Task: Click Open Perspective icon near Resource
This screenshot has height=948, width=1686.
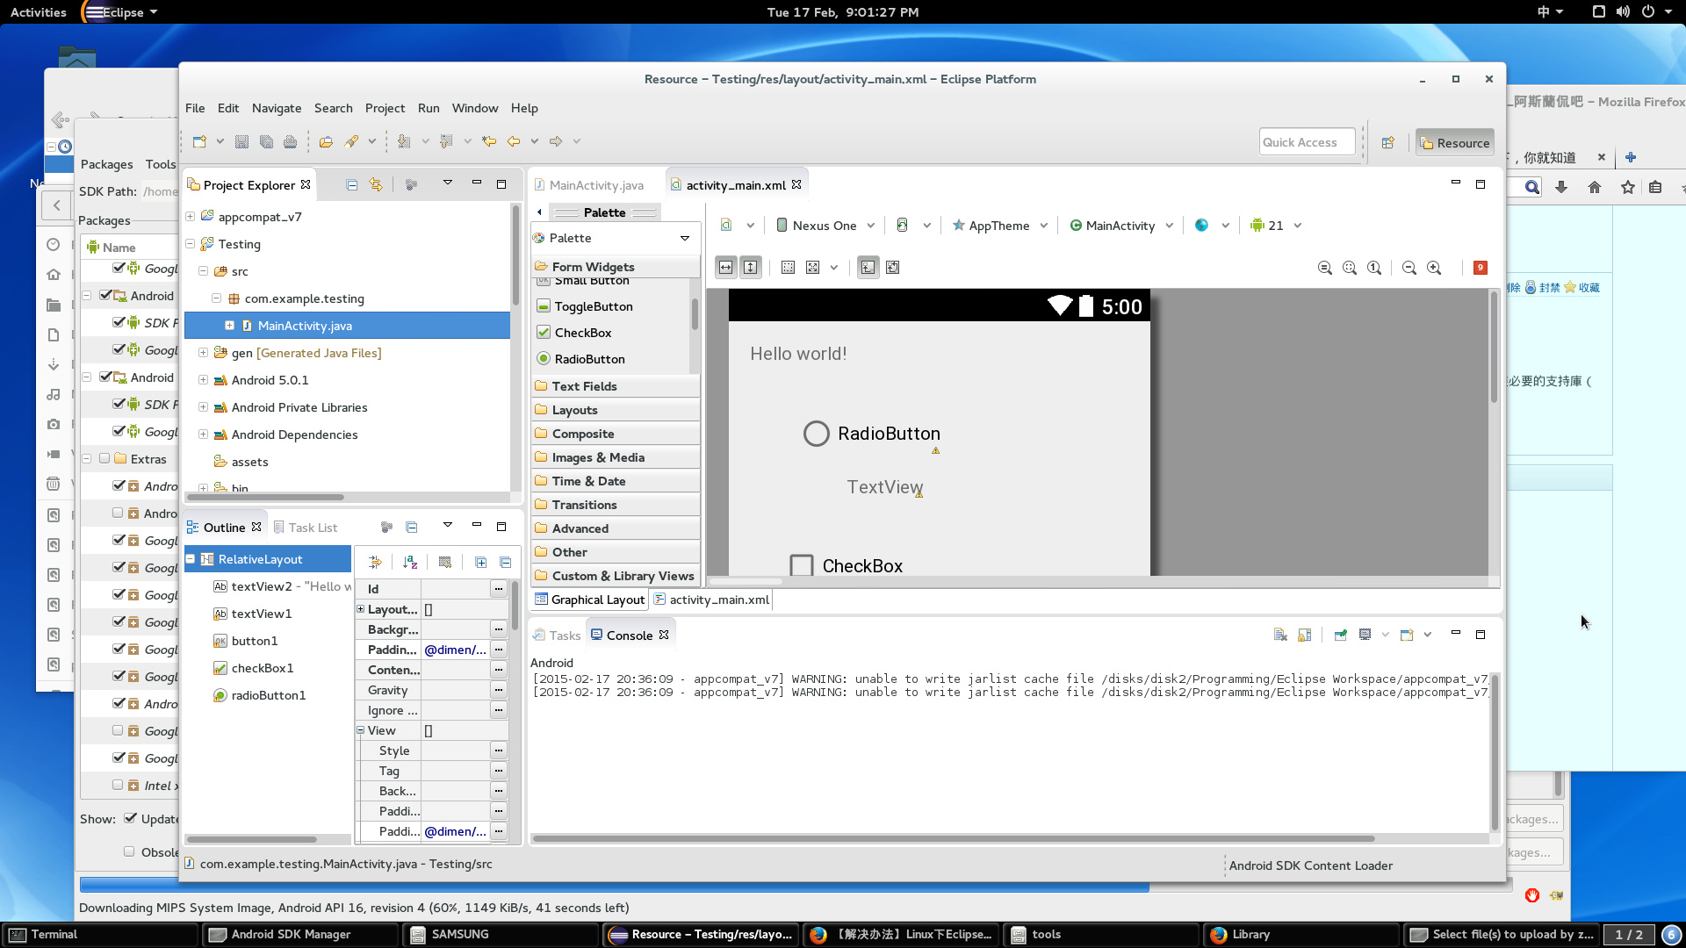Action: (x=1388, y=142)
